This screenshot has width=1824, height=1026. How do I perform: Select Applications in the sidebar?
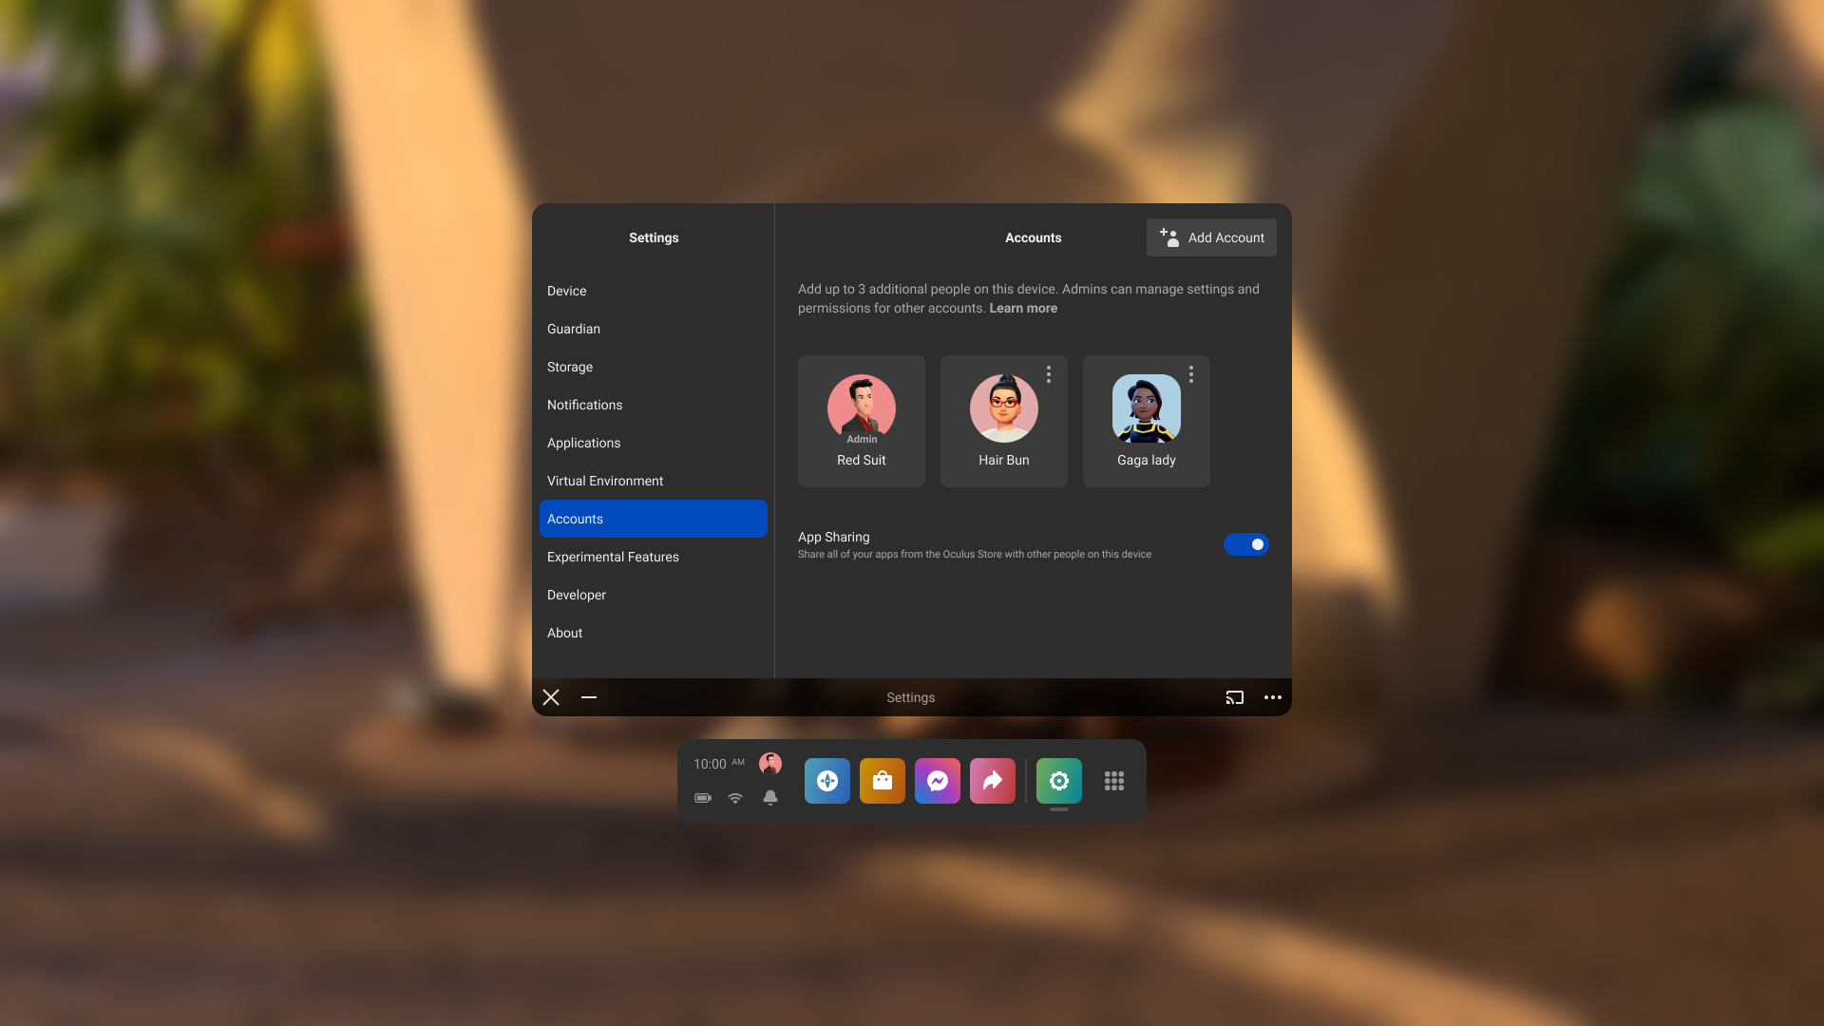[x=654, y=443]
